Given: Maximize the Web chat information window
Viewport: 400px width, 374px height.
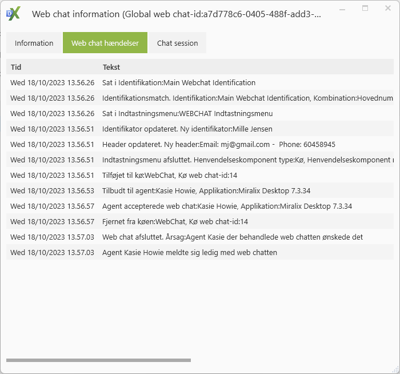Looking at the screenshot, I should 365,9.
